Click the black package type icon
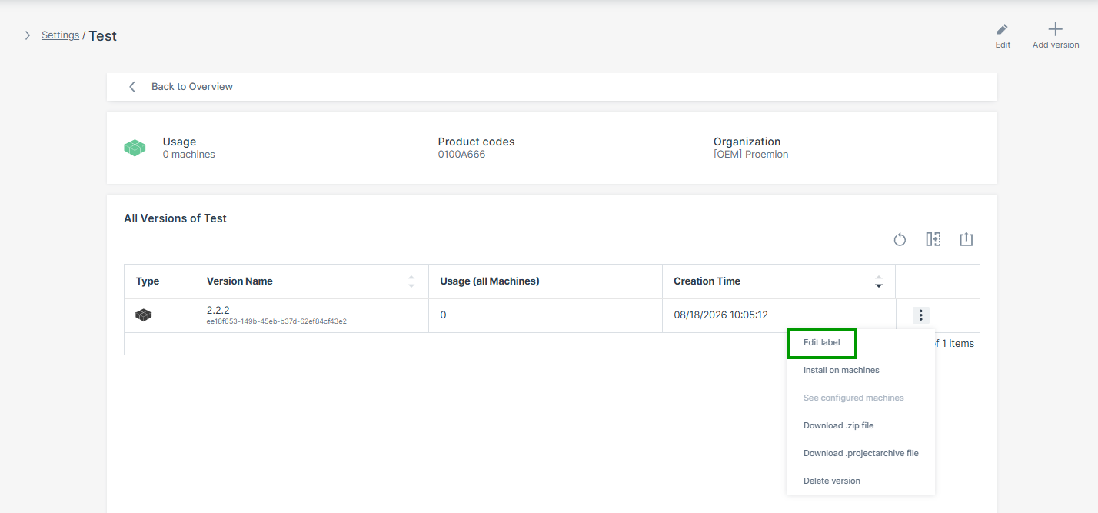Screen dimensions: 1098x513 (x=144, y=315)
